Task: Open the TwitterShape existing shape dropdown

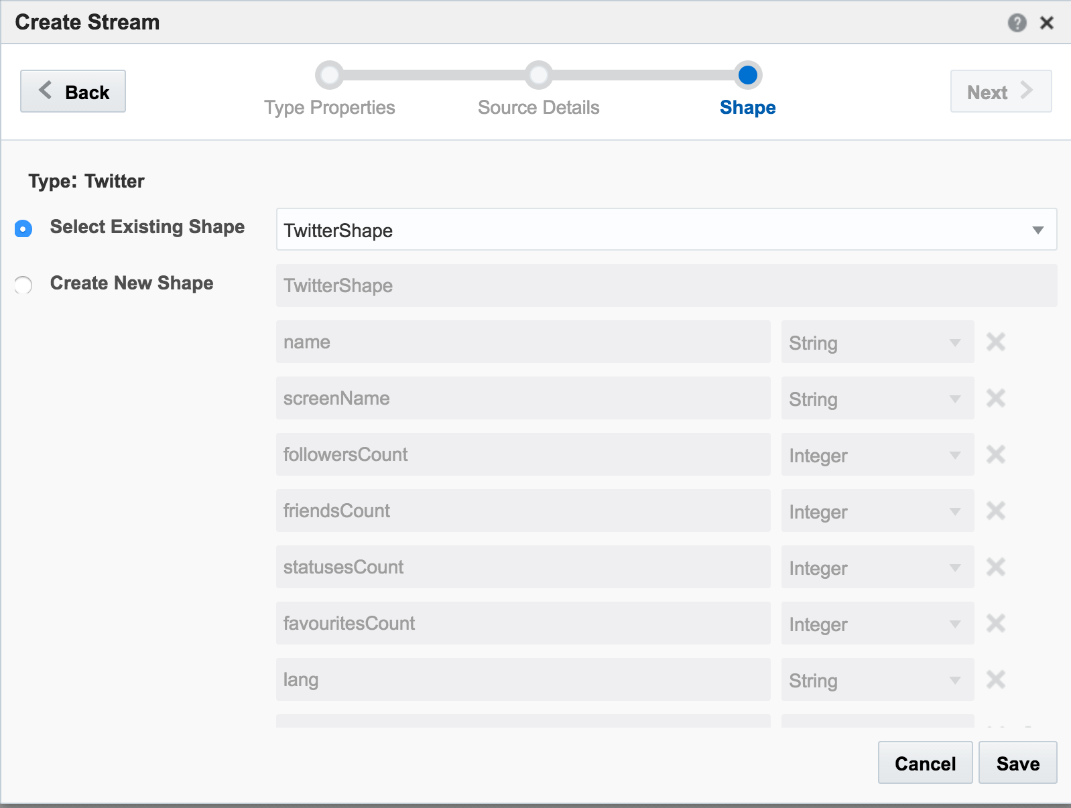Action: pos(666,230)
